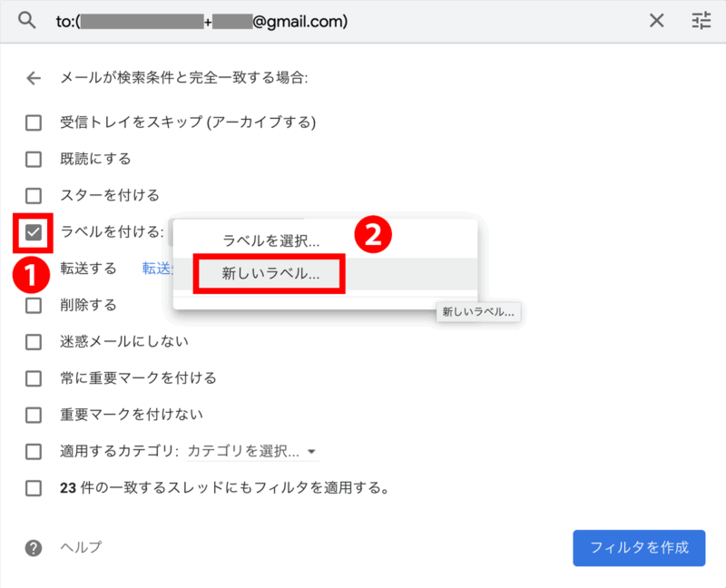The height and width of the screenshot is (588, 726).
Task: Toggle the スターを付ける checkbox
Action: 34,195
